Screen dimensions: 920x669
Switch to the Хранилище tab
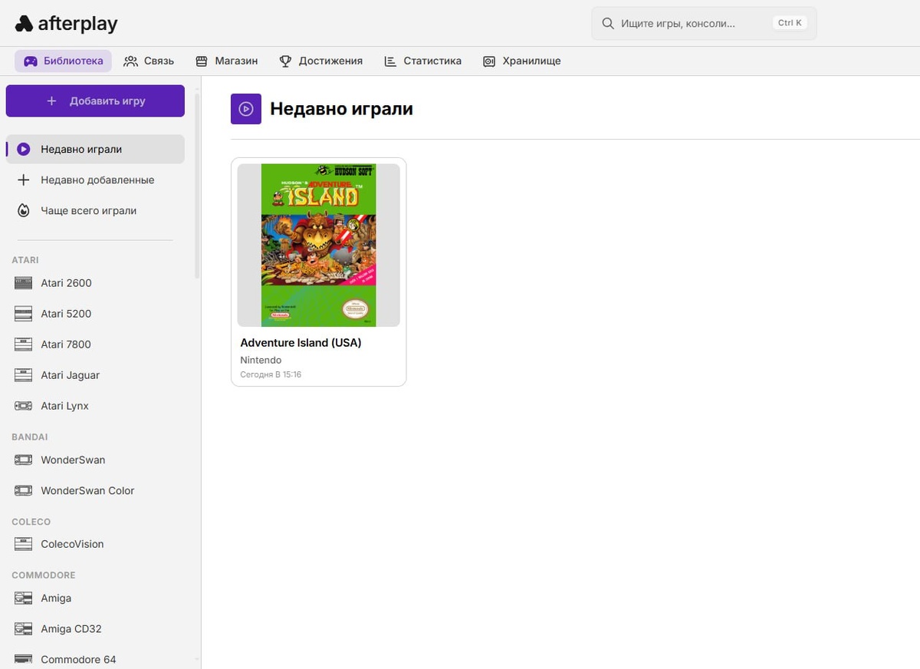(521, 61)
